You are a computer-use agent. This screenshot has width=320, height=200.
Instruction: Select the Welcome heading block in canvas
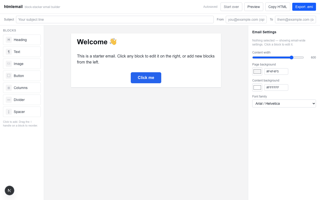[x=146, y=42]
